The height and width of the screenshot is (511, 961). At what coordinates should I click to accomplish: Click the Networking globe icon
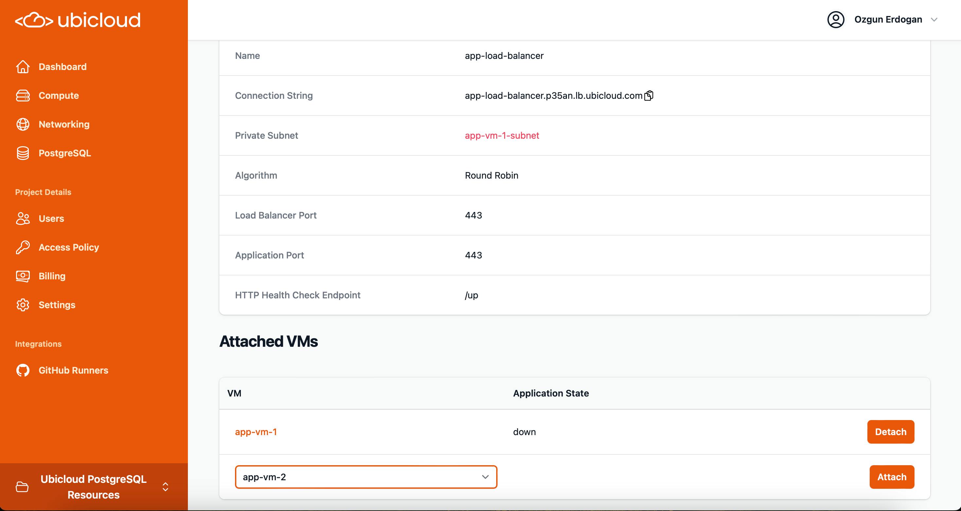tap(23, 124)
